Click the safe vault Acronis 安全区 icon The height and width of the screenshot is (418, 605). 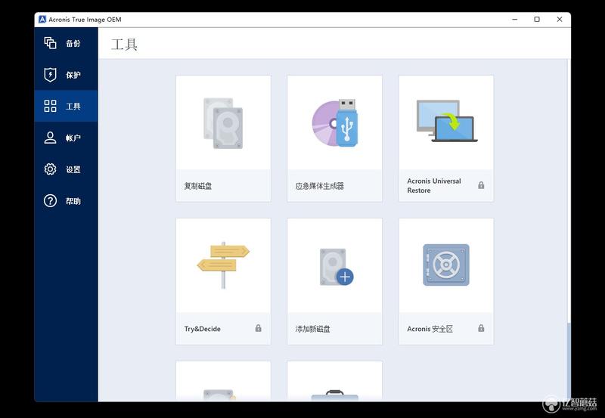coord(446,265)
